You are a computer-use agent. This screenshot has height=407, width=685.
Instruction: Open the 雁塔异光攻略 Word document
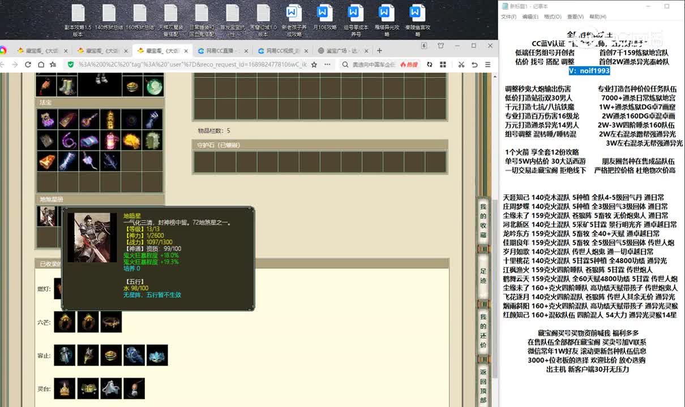(386, 20)
